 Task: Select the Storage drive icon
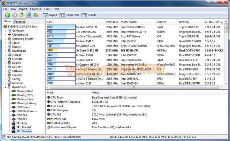pos(10,55)
